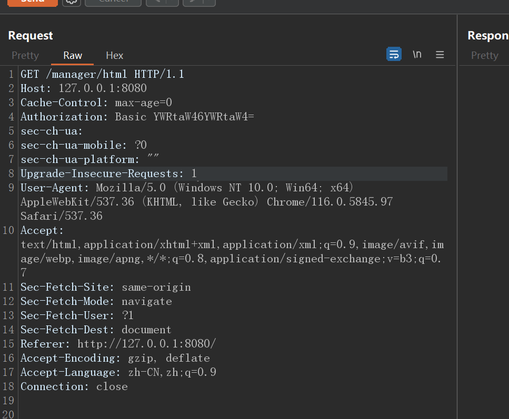
Task: Go forward to next request in history
Action: pyautogui.click(x=193, y=2)
